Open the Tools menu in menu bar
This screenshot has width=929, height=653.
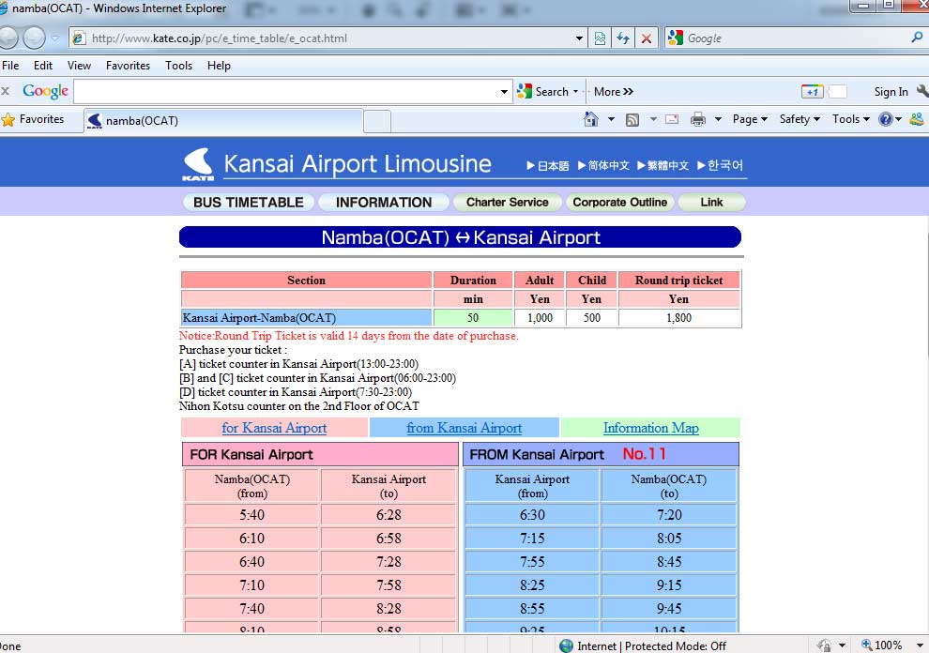point(178,65)
